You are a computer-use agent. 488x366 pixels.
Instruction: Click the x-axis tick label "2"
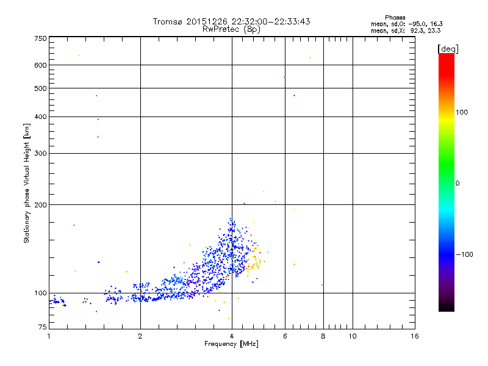140,336
